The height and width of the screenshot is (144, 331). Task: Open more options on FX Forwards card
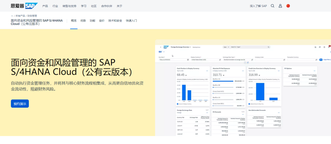coord(243,114)
